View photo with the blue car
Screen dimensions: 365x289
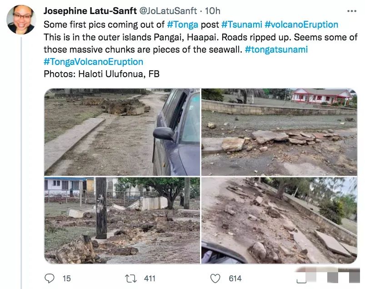pos(122,132)
